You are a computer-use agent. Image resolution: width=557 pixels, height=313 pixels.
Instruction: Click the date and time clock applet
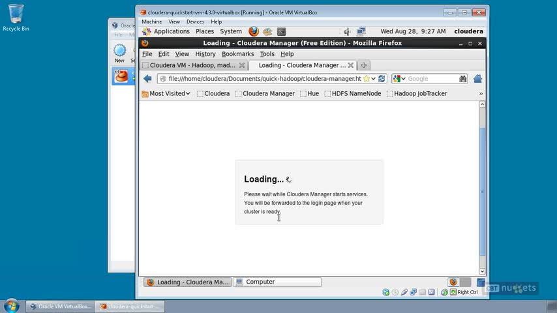click(x=413, y=31)
